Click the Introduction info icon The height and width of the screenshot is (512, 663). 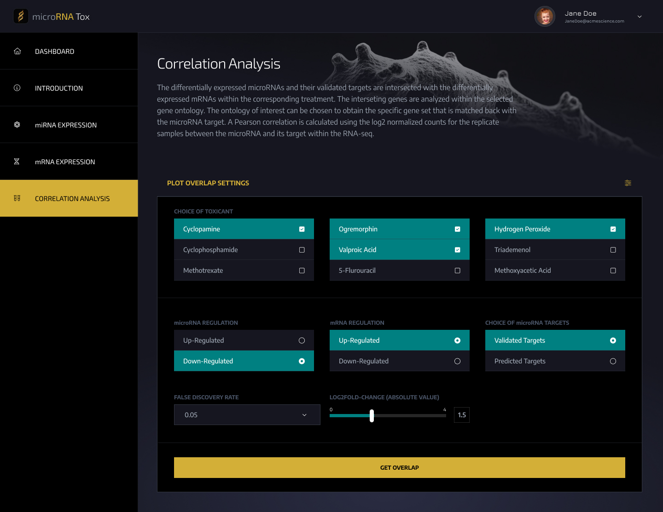coord(17,88)
